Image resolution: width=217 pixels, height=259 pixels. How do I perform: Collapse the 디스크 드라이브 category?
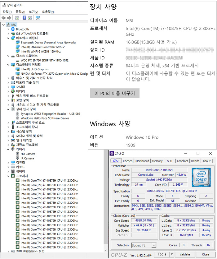(x=8, y=56)
